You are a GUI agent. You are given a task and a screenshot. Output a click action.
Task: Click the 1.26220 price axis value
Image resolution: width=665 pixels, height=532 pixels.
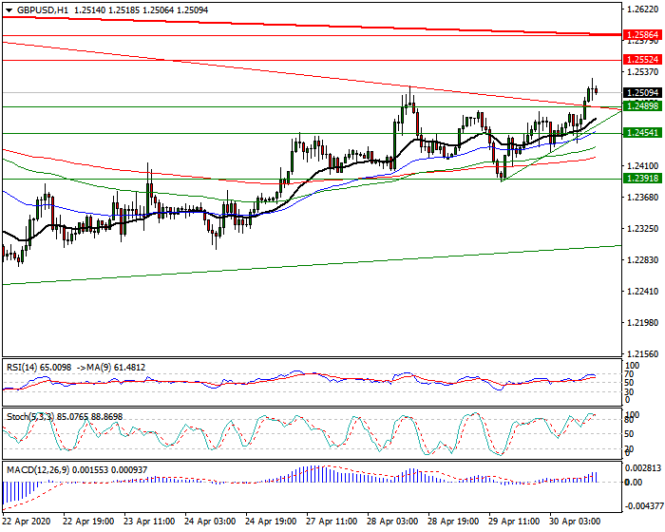(643, 9)
